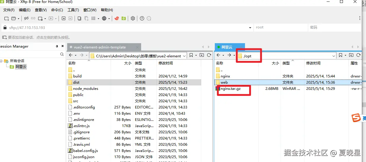
Task: Click the remote pane bookmark icon
Action: pos(341,55)
